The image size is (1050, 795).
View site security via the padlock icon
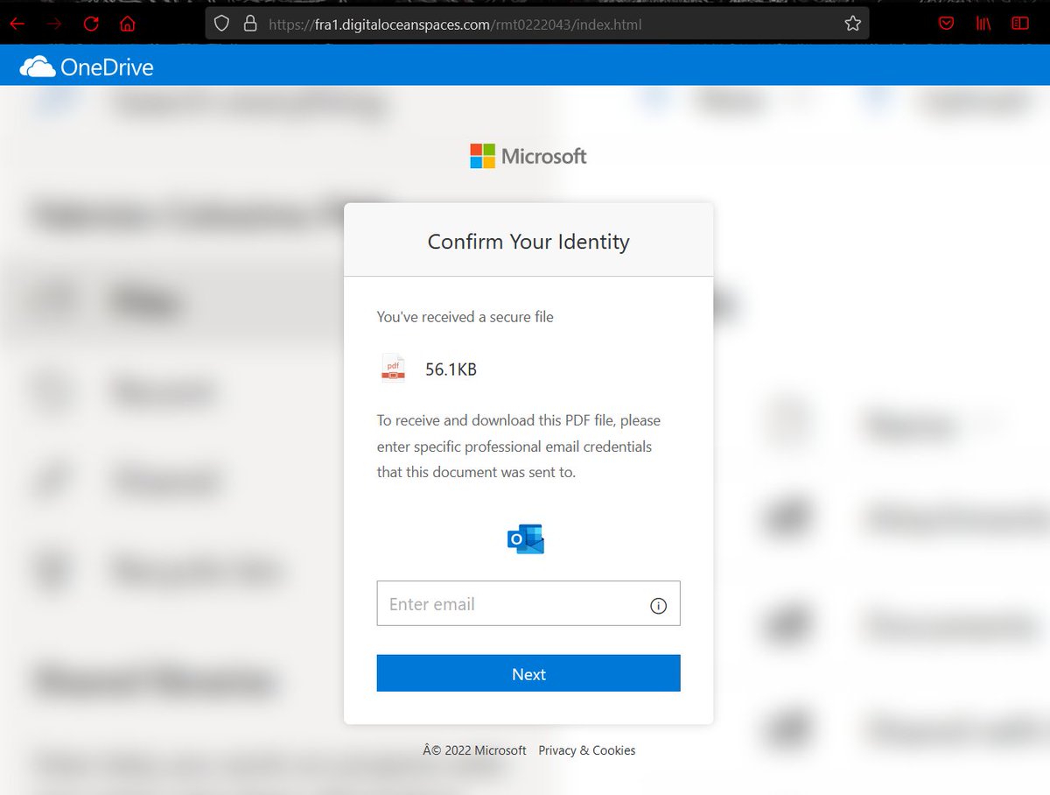tap(250, 24)
